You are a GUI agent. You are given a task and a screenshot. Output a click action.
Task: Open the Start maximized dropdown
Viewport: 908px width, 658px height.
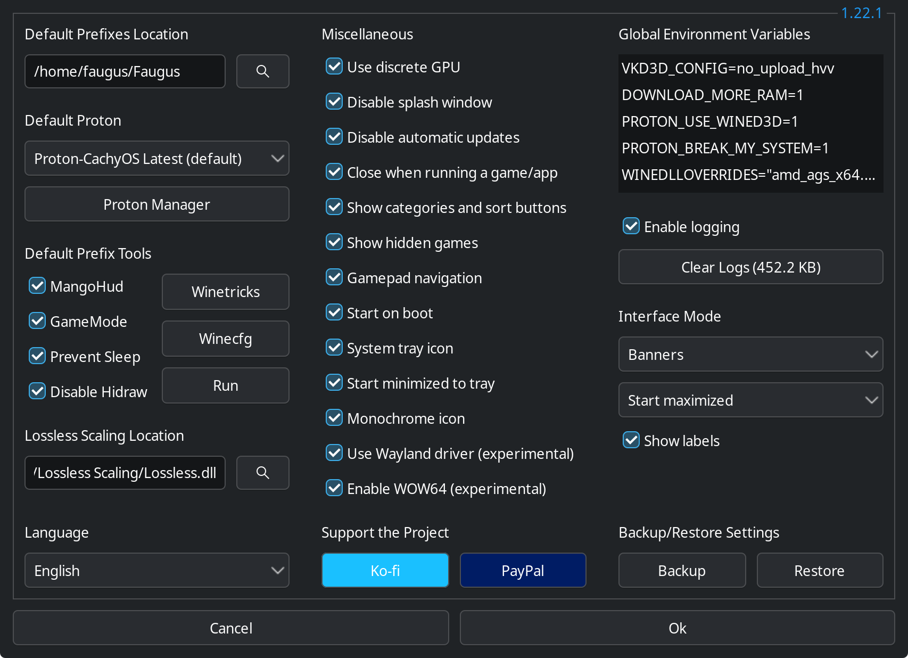tap(750, 400)
